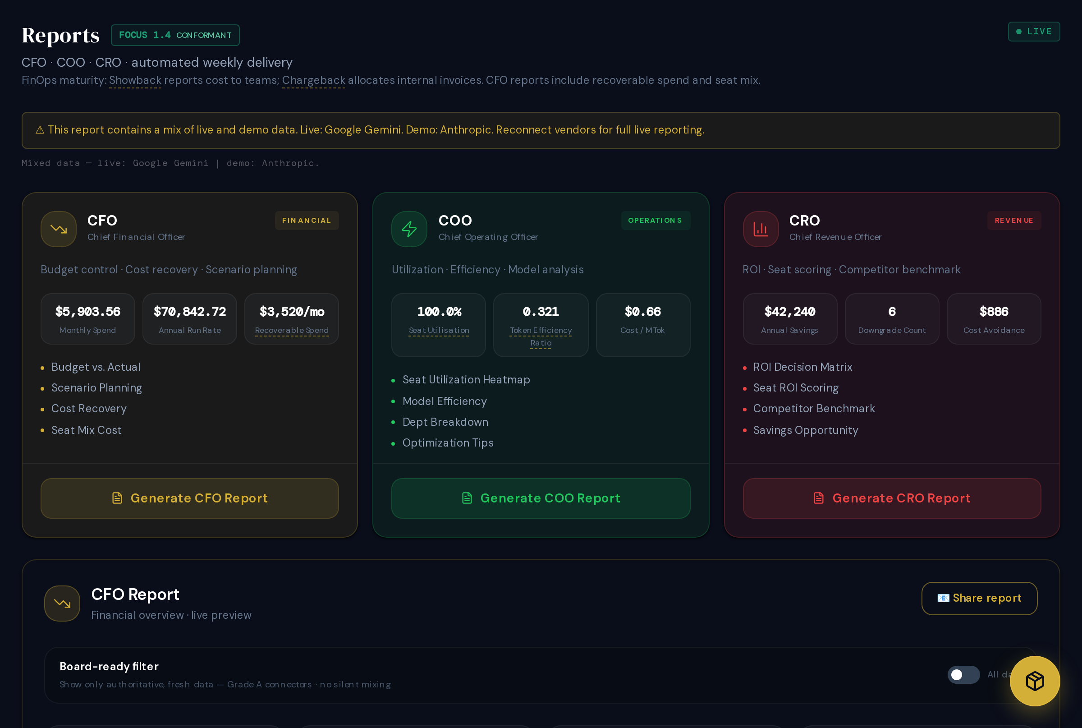Click the Competitor Benchmark item
Image resolution: width=1082 pixels, height=728 pixels.
[814, 409]
